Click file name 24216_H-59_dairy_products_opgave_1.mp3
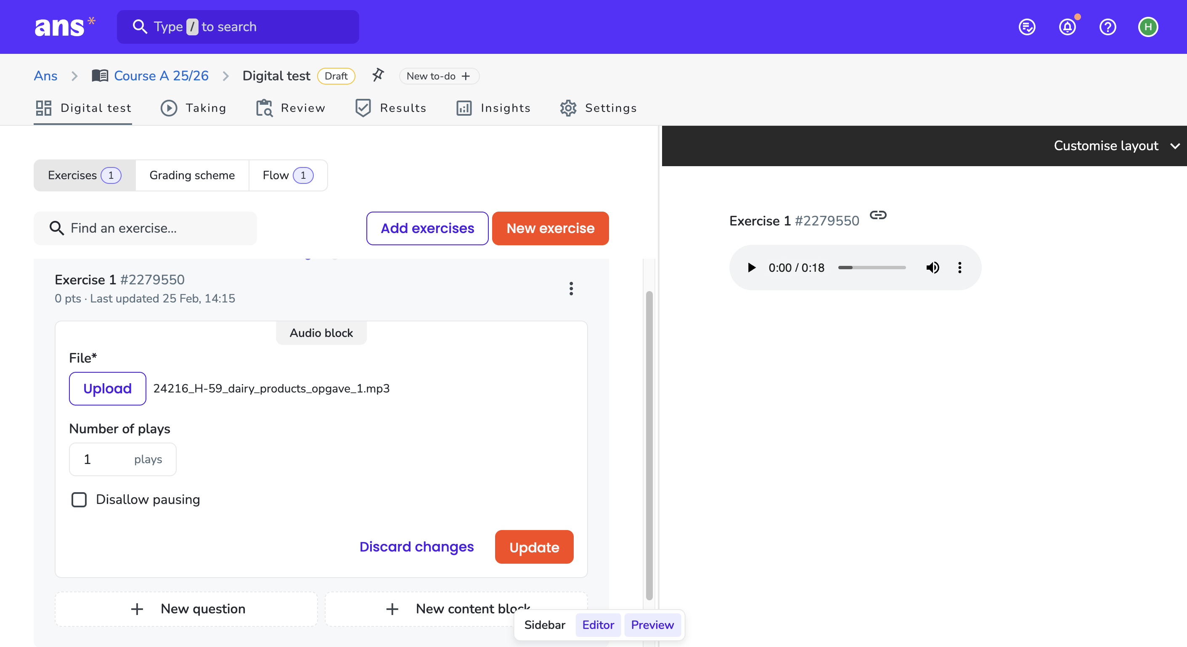The image size is (1187, 647). click(271, 388)
